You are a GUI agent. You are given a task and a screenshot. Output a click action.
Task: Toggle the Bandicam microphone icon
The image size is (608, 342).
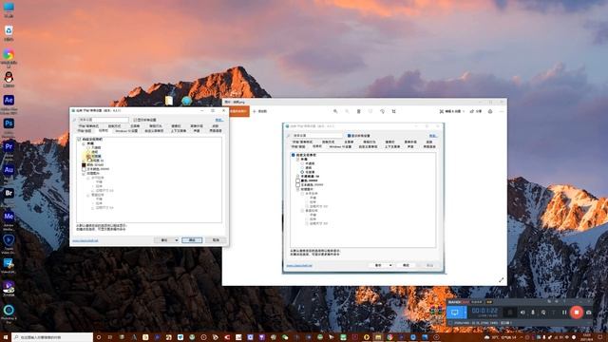pos(533,313)
